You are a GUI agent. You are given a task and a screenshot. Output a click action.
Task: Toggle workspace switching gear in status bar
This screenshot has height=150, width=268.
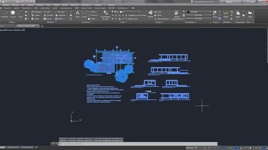[250, 148]
